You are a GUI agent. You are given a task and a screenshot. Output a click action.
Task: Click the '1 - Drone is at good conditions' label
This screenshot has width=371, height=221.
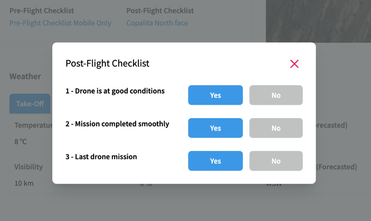[x=115, y=91]
